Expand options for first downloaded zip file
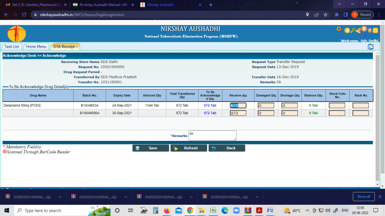385x216 pixels. point(60,197)
